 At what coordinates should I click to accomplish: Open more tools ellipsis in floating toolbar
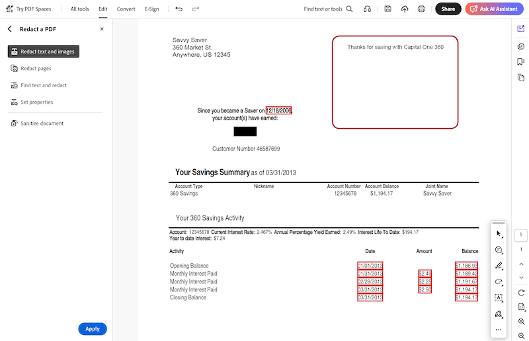coord(499,330)
